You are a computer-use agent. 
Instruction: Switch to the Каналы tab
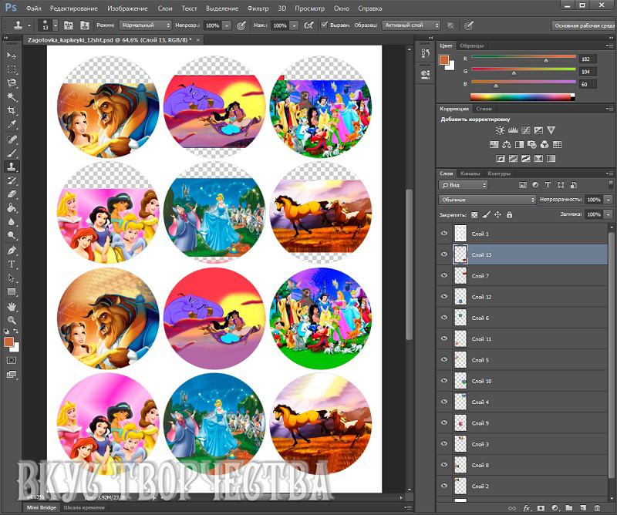point(470,173)
